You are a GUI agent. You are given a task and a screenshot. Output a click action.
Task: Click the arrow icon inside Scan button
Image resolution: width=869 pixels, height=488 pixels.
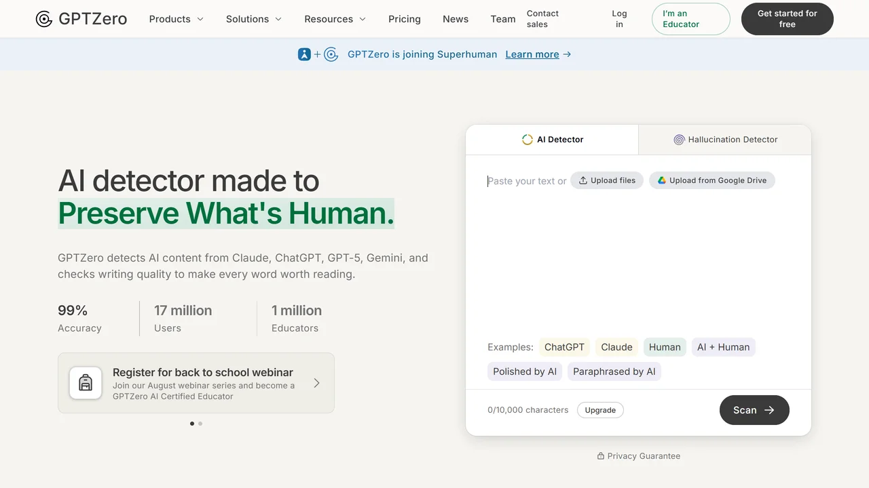pyautogui.click(x=769, y=410)
